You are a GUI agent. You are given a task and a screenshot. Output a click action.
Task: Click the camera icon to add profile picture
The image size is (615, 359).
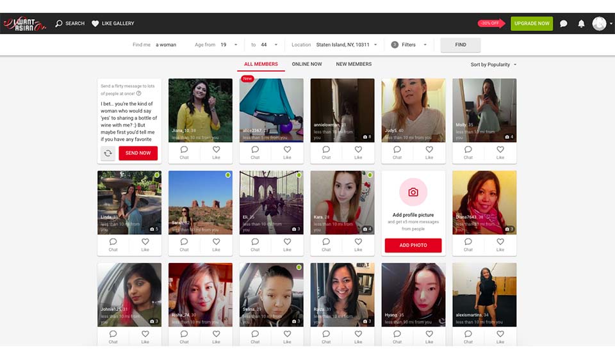pos(413,192)
